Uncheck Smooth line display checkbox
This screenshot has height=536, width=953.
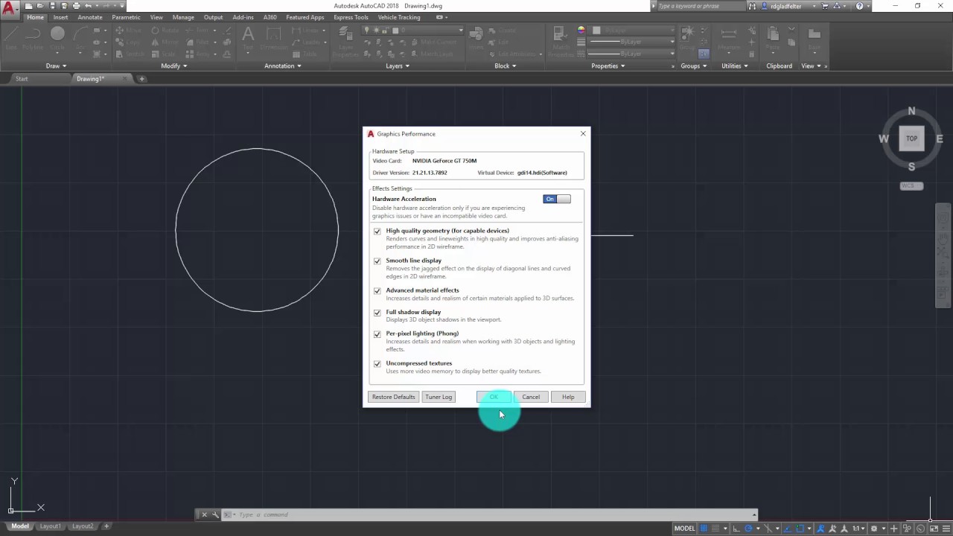pyautogui.click(x=377, y=261)
